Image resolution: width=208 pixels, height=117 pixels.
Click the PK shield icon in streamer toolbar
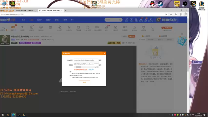(x=69, y=27)
